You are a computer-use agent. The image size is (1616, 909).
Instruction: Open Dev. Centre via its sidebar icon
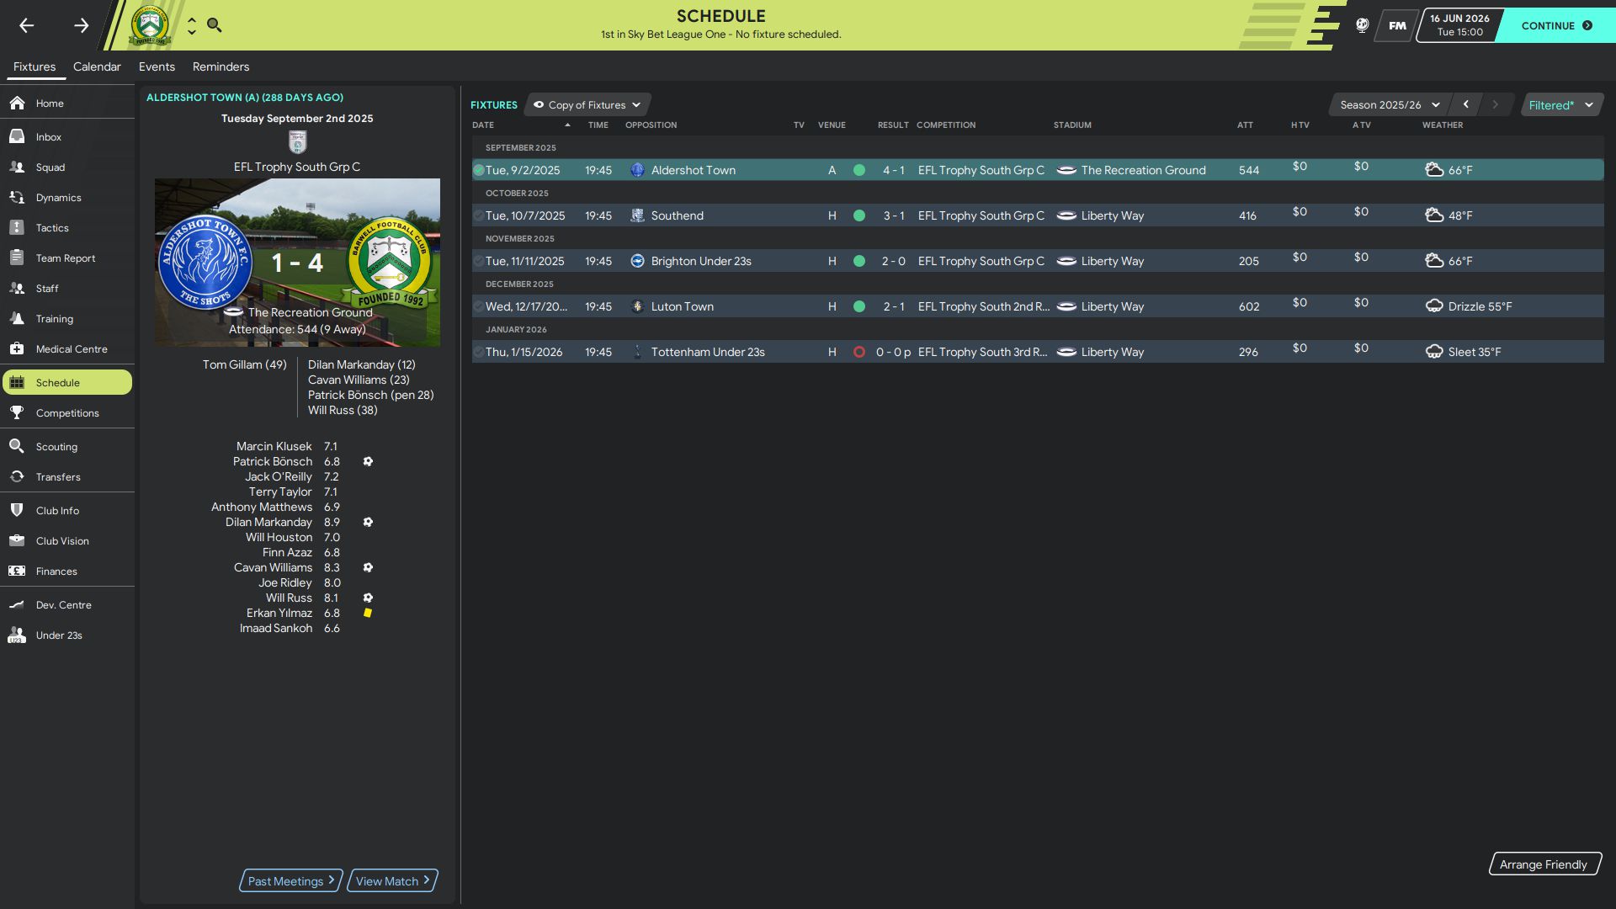pyautogui.click(x=17, y=604)
